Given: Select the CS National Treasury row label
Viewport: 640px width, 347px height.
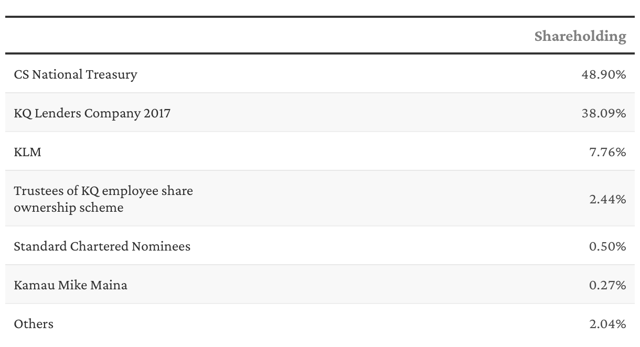Looking at the screenshot, I should click(76, 74).
